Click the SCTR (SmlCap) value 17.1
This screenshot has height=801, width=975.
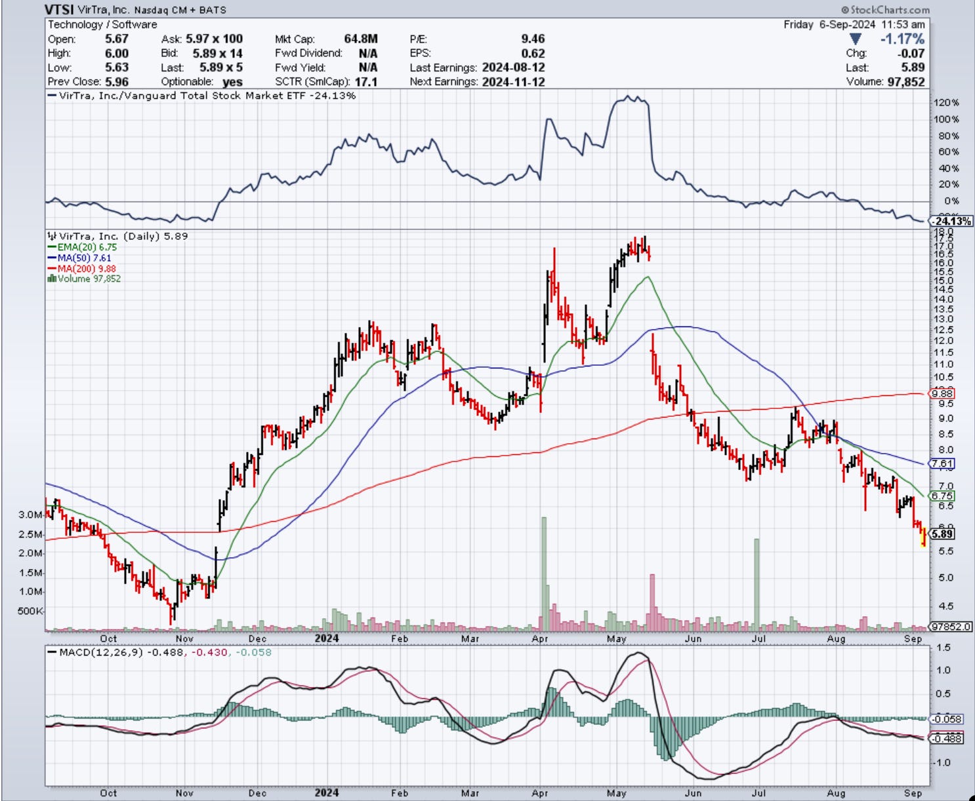[366, 82]
